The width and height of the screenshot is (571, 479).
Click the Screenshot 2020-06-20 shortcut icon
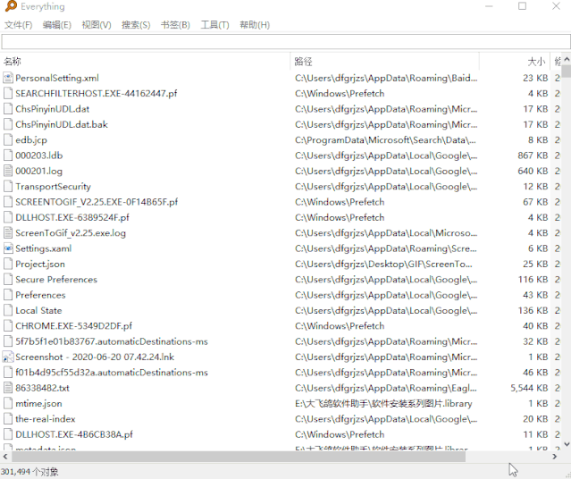tap(8, 357)
